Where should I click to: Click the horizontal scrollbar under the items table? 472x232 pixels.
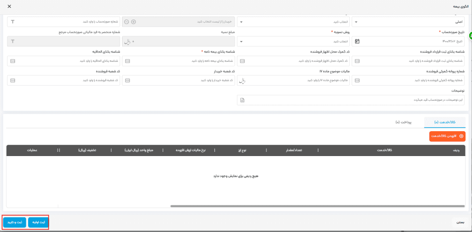click(318, 206)
